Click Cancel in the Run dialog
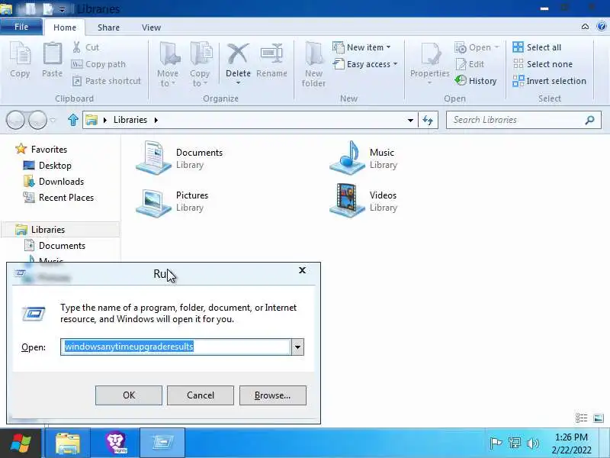 [x=201, y=395]
